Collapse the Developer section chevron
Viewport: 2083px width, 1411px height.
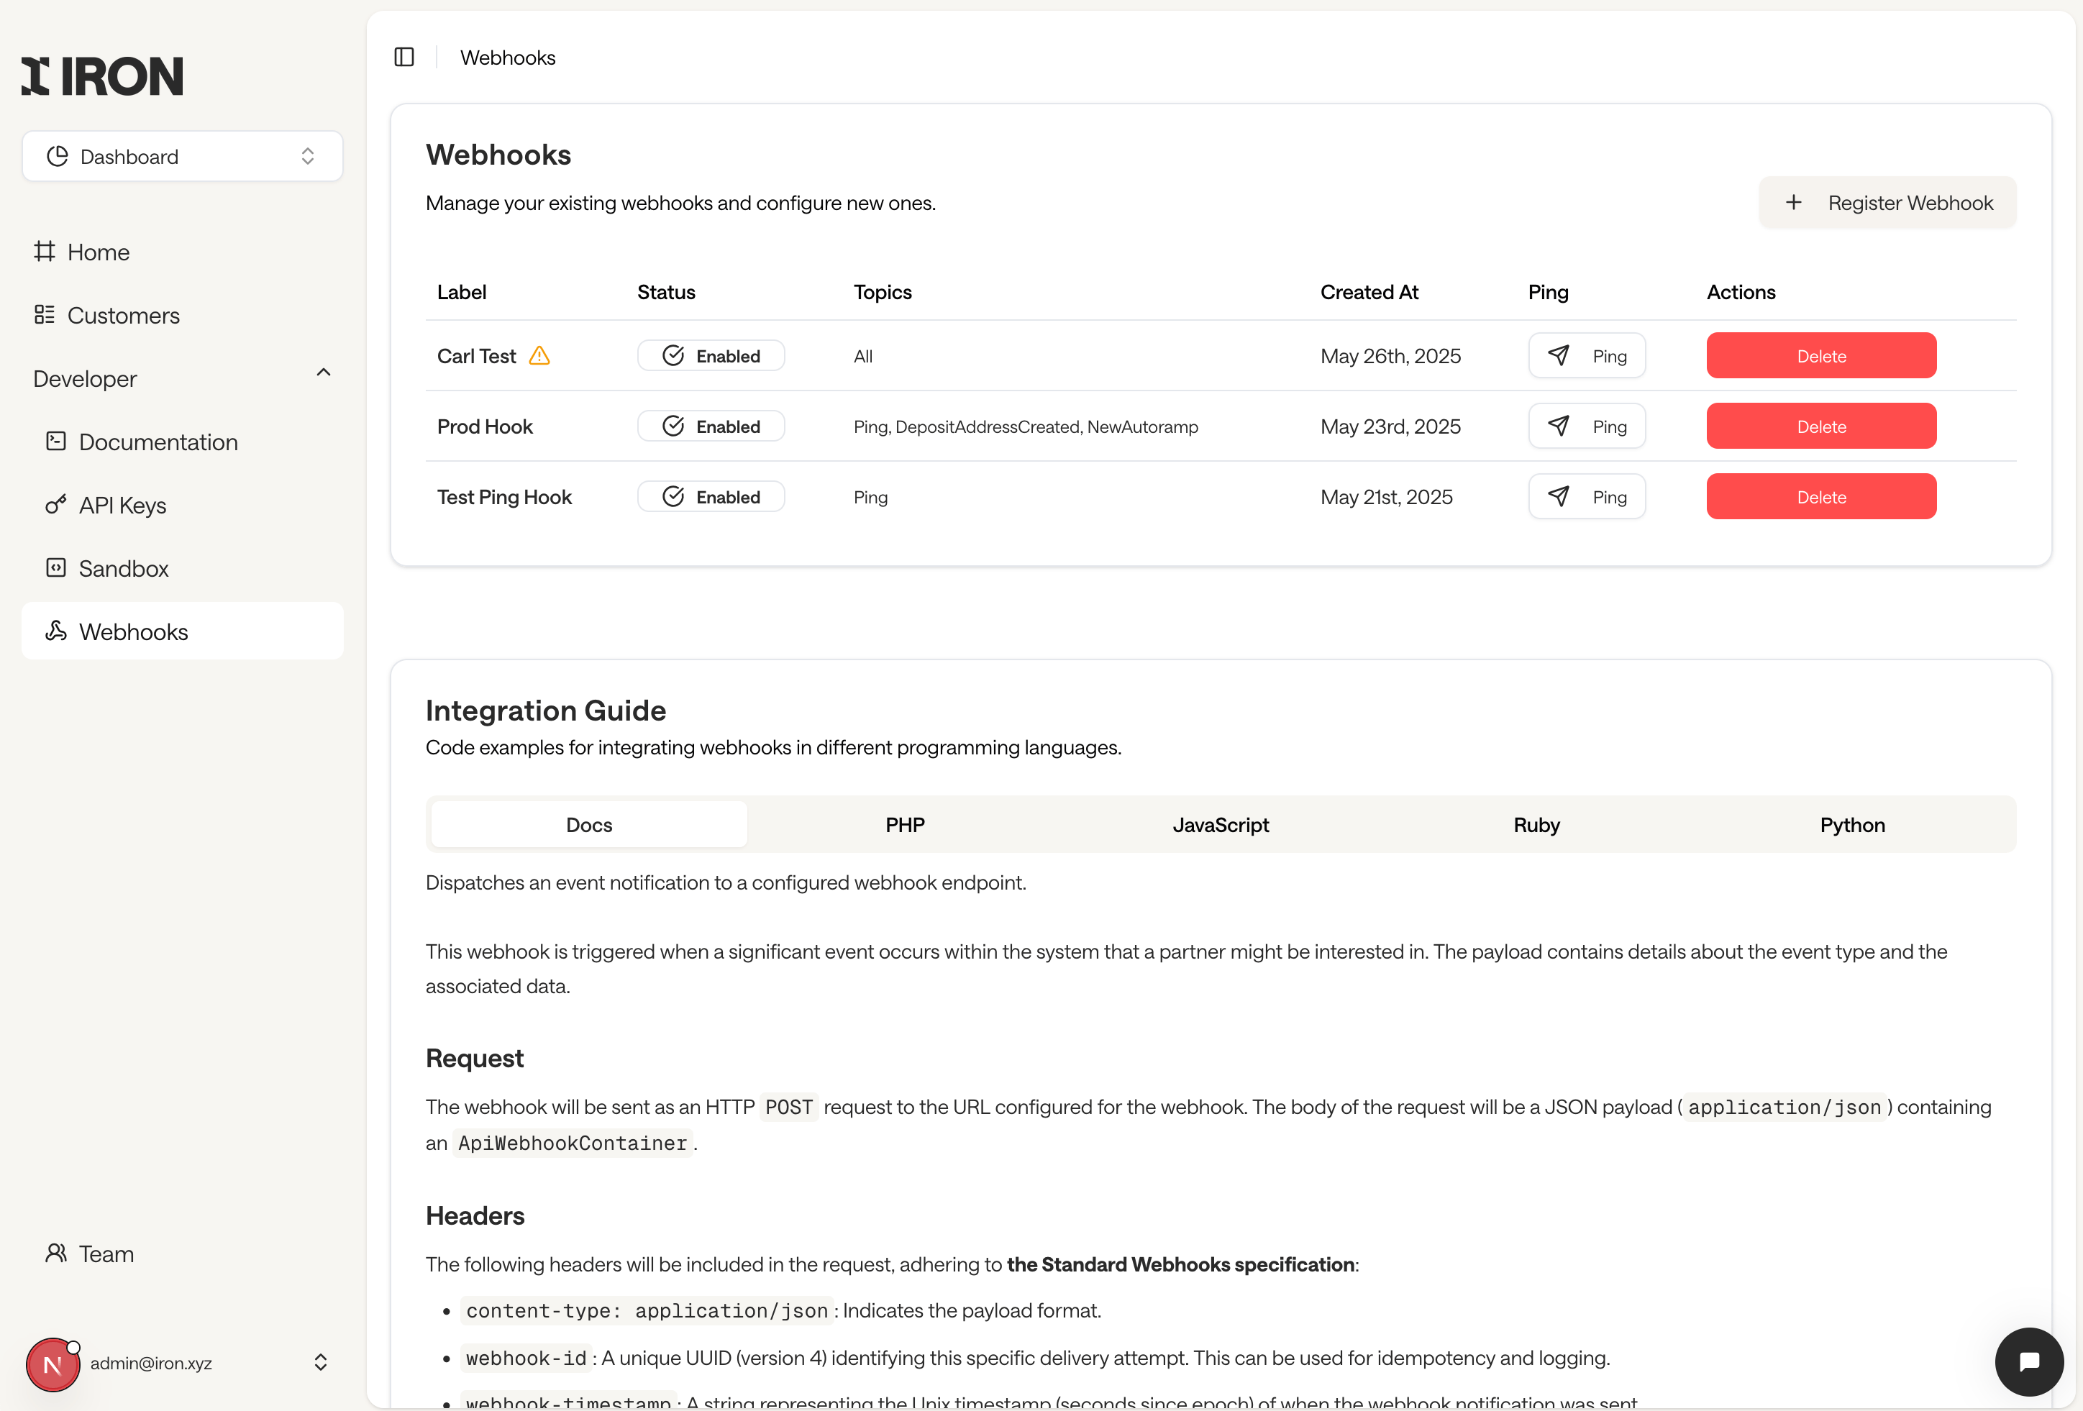click(x=324, y=373)
